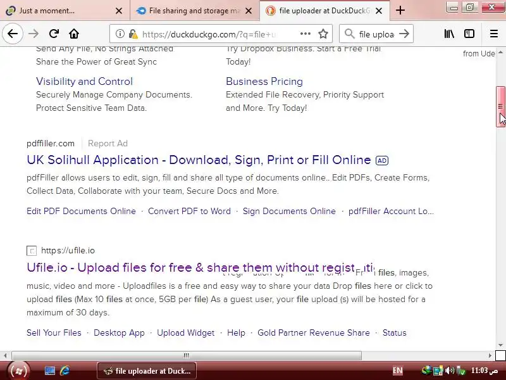Open the page actions three-dot menu

[x=305, y=34]
